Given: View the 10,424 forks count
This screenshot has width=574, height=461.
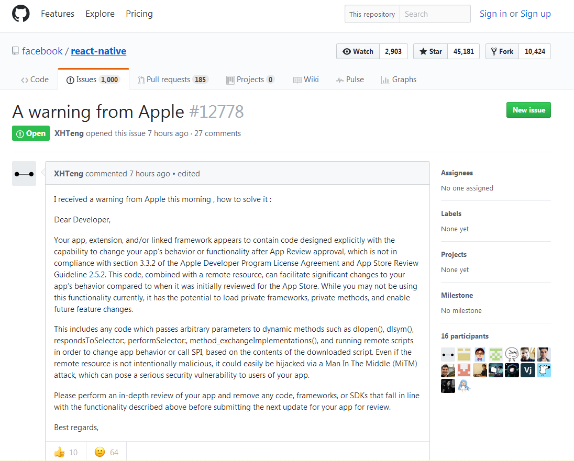Looking at the screenshot, I should click(535, 51).
